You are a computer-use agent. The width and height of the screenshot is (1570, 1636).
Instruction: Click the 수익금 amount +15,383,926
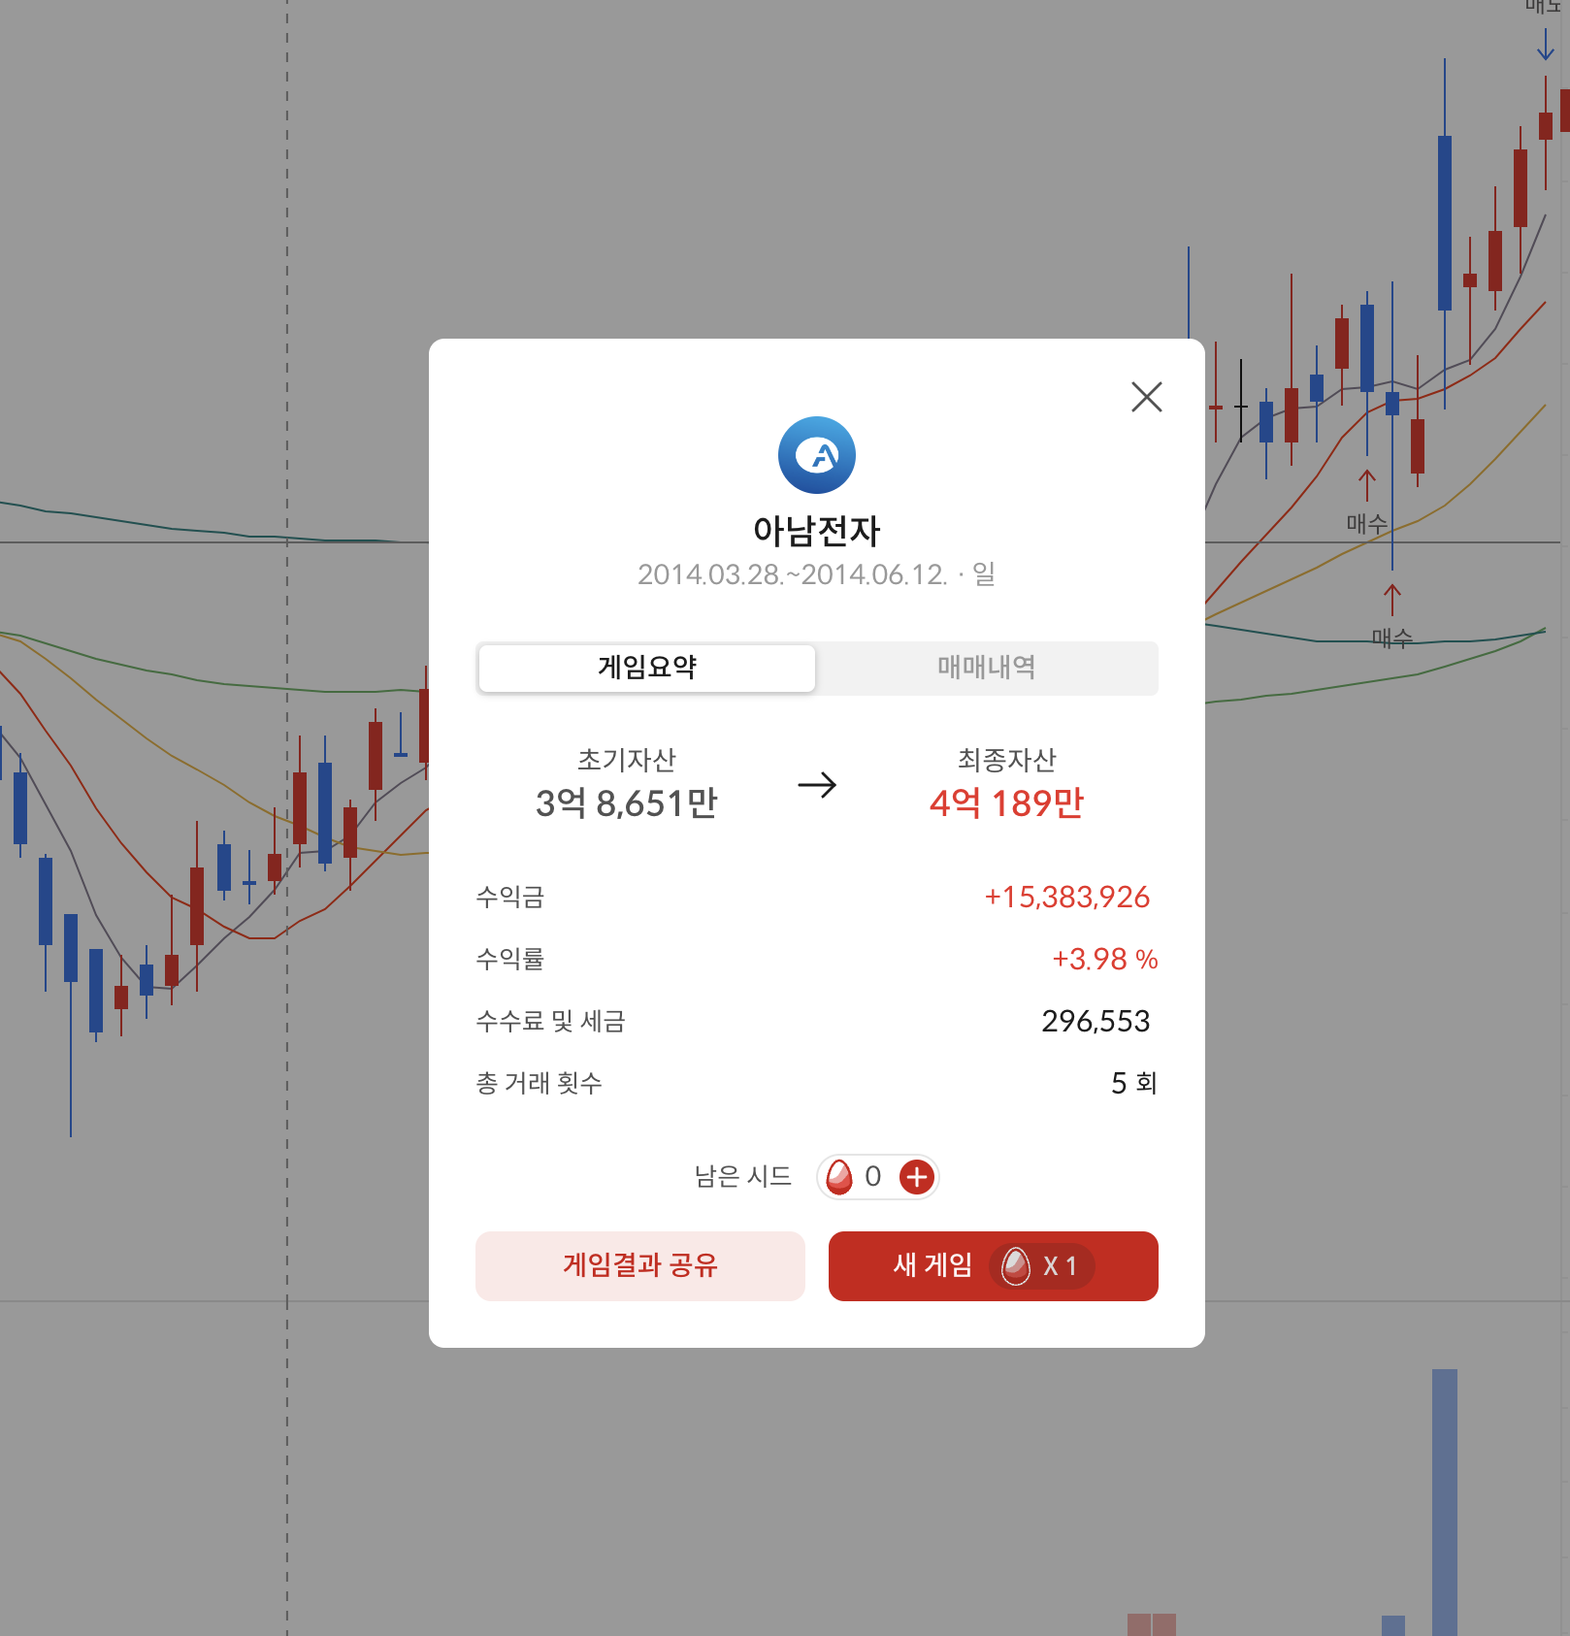click(x=1066, y=897)
